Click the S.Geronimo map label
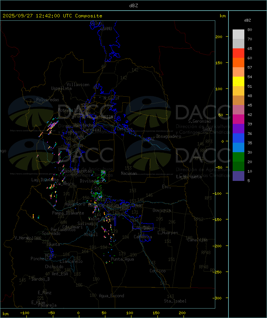Viewport: 267px width, 318px height. point(199,121)
